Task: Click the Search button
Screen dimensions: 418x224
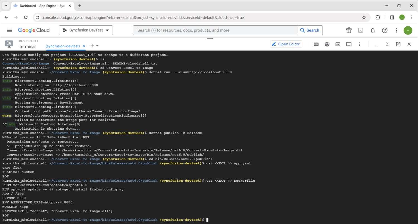Action: pos(310,30)
